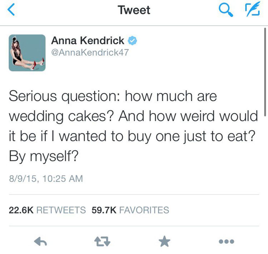This screenshot has height=254, width=268.
Task: Tap the "Serious question" opening line
Action: click(x=63, y=96)
